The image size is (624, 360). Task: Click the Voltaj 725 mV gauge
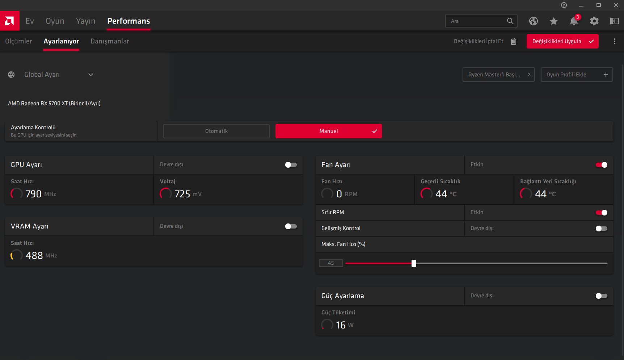tap(166, 194)
